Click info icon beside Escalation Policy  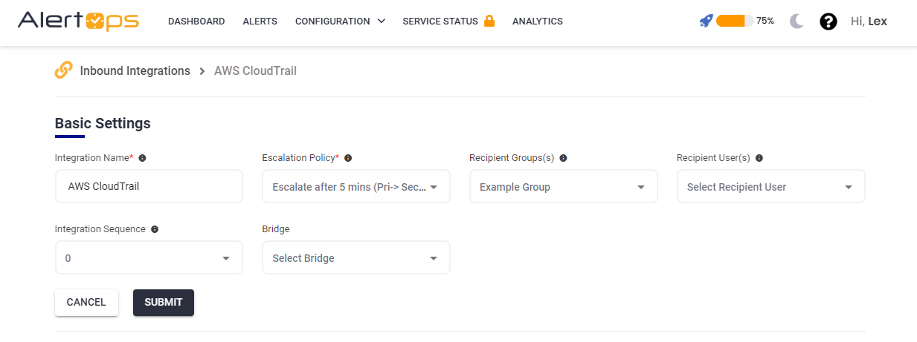(x=348, y=158)
